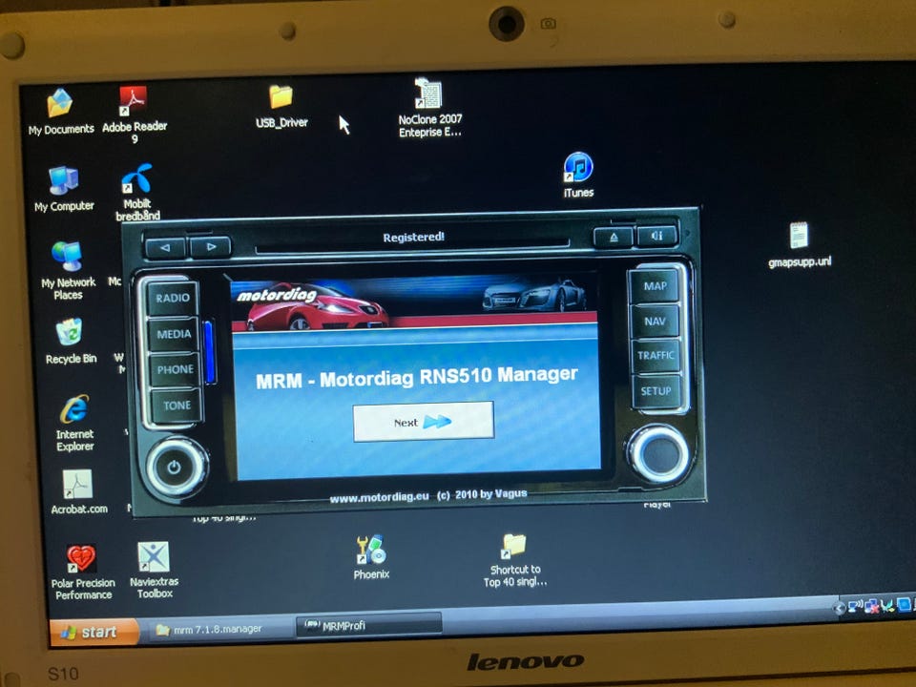
Task: Select the NAV button on the RNS510 panel
Action: point(655,321)
